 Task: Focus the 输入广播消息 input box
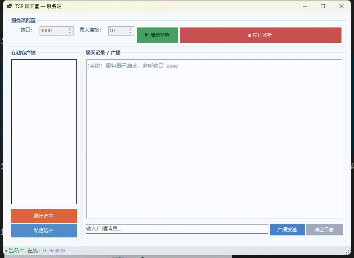click(x=177, y=229)
